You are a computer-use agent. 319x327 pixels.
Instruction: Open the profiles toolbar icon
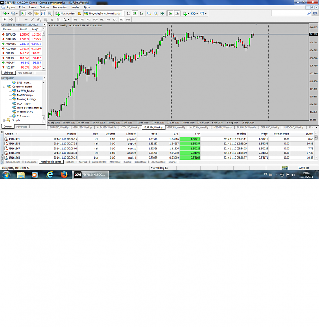[14, 14]
